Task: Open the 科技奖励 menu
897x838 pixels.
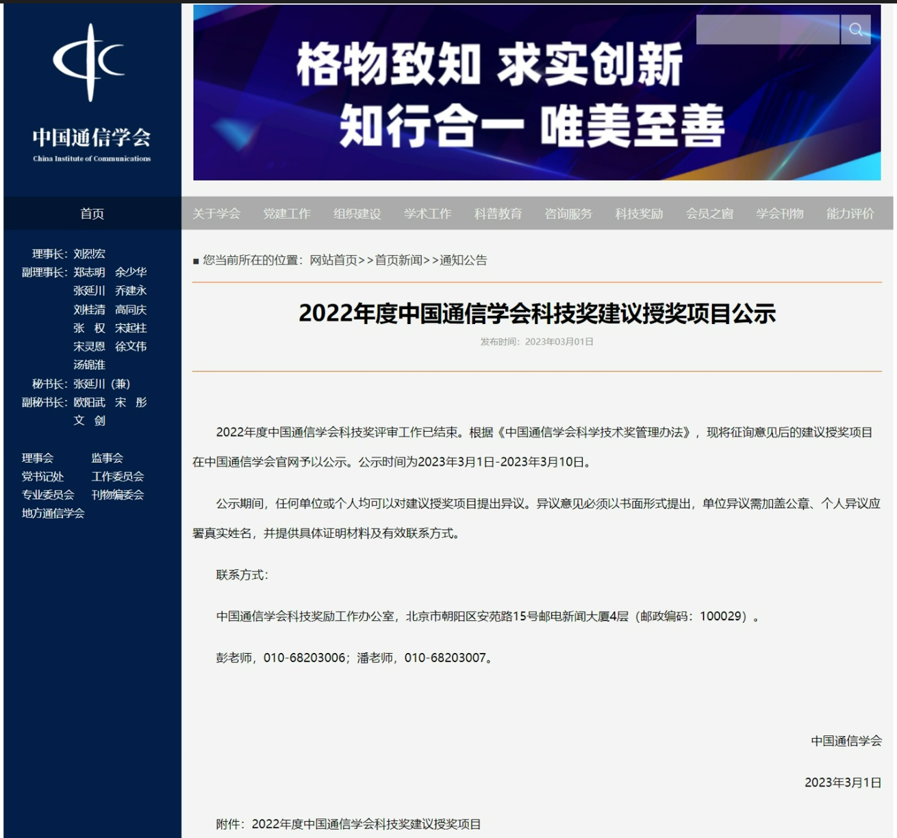Action: [x=639, y=214]
